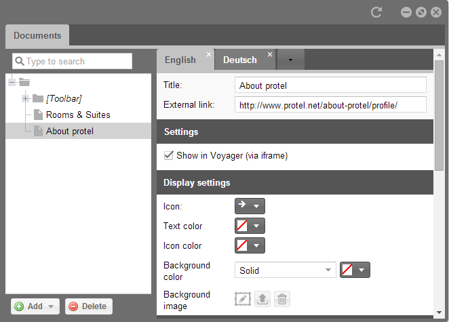Click the Title input field
The width and height of the screenshot is (449, 322).
click(x=330, y=85)
